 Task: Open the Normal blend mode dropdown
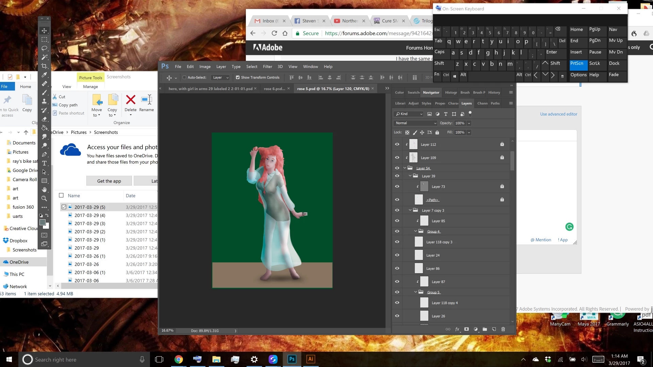click(415, 123)
